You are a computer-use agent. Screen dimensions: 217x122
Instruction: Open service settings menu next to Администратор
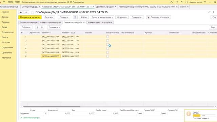point(205,2)
